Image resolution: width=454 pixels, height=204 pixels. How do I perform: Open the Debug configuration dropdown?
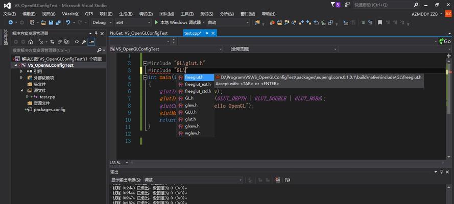[102, 22]
